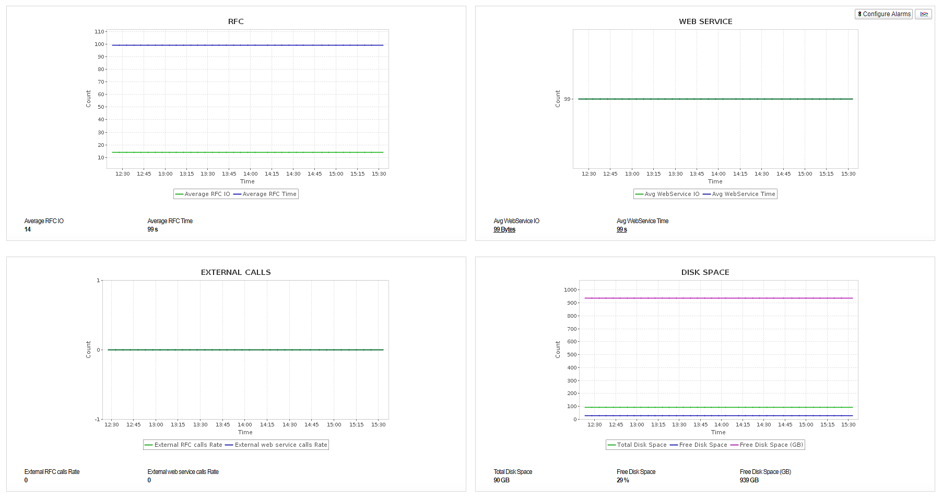This screenshot has width=942, height=498.
Task: Toggle the Average RFC IO series in RFC legend
Action: (178, 194)
